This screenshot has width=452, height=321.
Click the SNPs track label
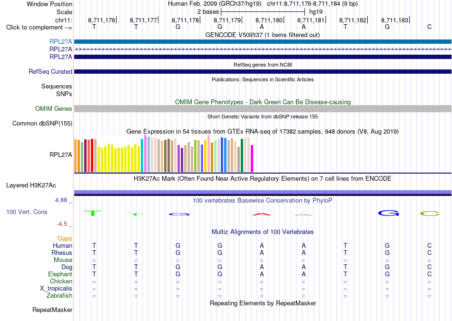tap(64, 94)
